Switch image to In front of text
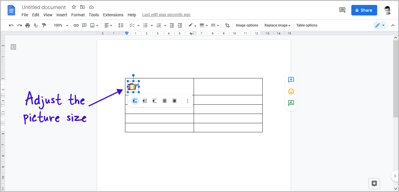Viewport: 399px width, 192px height. tap(174, 101)
